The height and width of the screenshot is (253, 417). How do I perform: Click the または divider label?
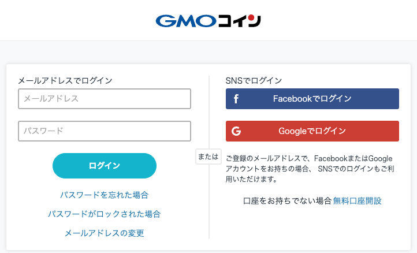(208, 157)
